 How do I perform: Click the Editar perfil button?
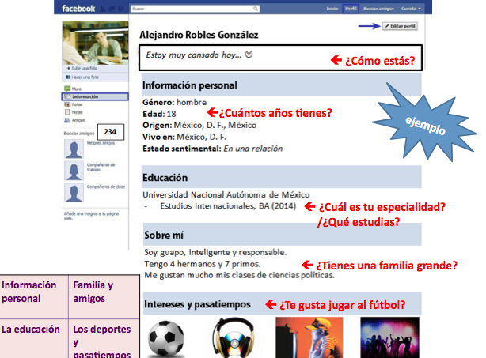coord(400,26)
